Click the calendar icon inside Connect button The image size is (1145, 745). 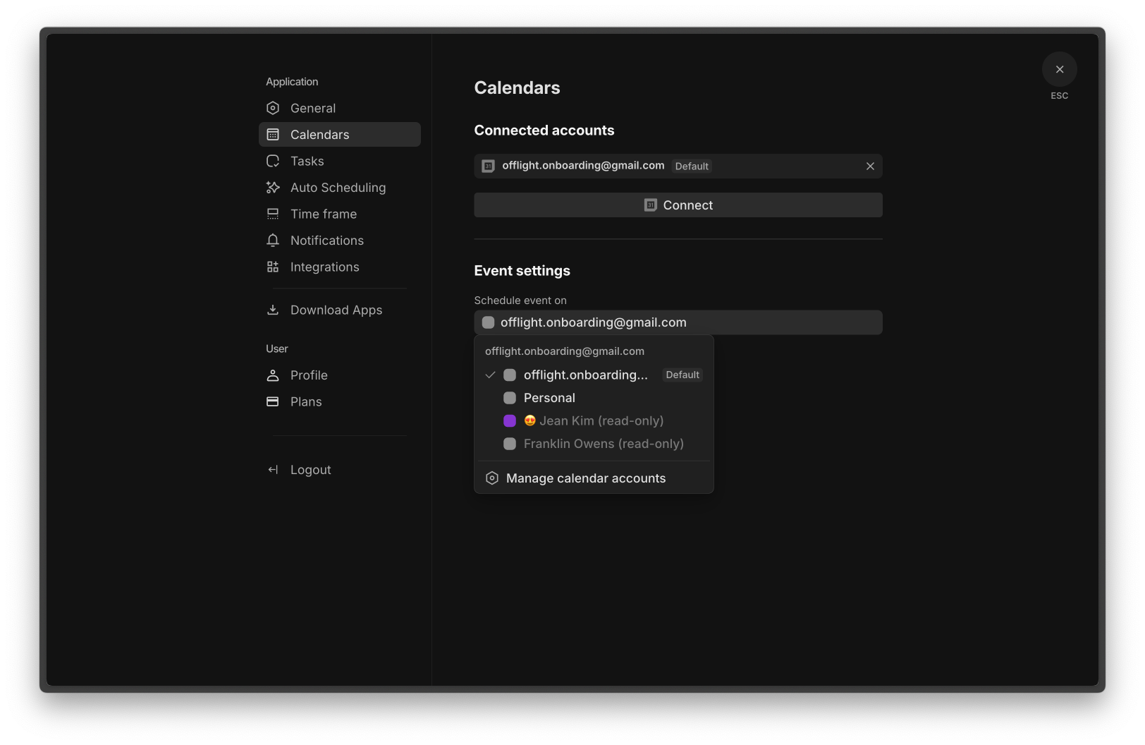pyautogui.click(x=651, y=205)
